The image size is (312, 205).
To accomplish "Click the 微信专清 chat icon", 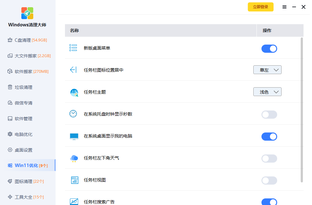I will [x=10, y=103].
